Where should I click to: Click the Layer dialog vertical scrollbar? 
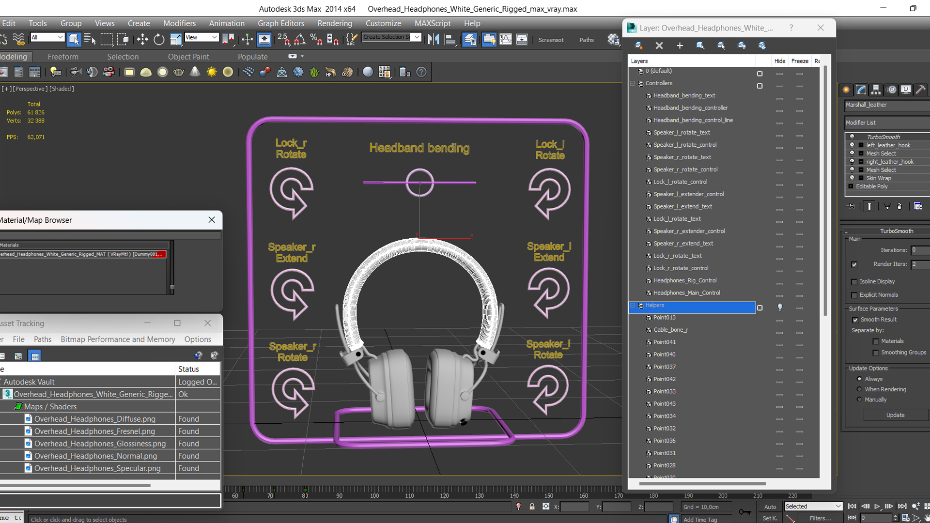click(825, 191)
